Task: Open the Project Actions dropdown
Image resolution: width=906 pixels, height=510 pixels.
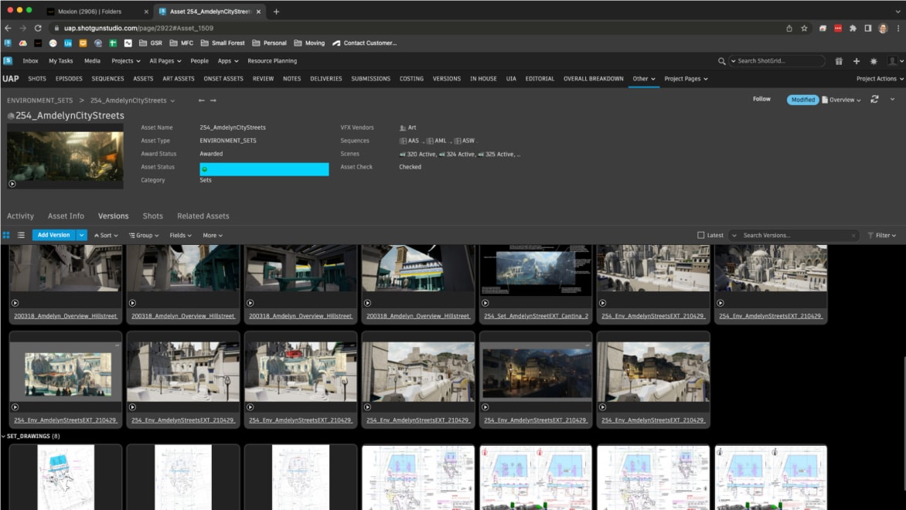Action: pyautogui.click(x=876, y=78)
